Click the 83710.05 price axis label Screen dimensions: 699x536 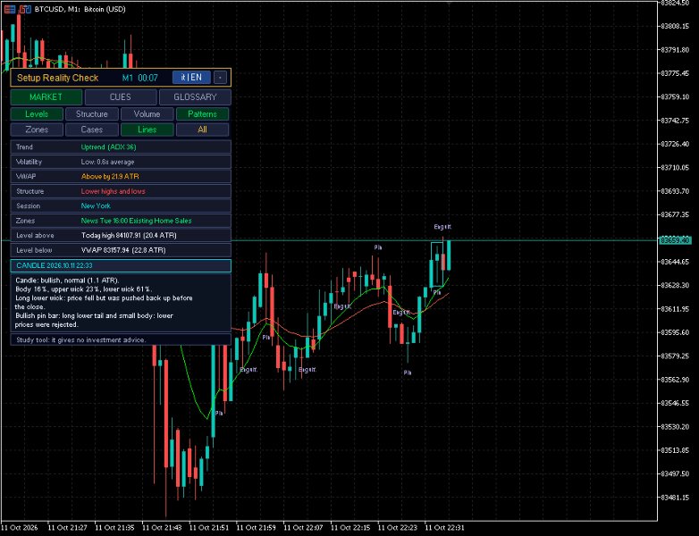[676, 168]
